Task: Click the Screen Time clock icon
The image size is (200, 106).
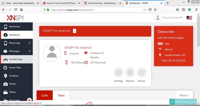Action: (x=5, y=68)
